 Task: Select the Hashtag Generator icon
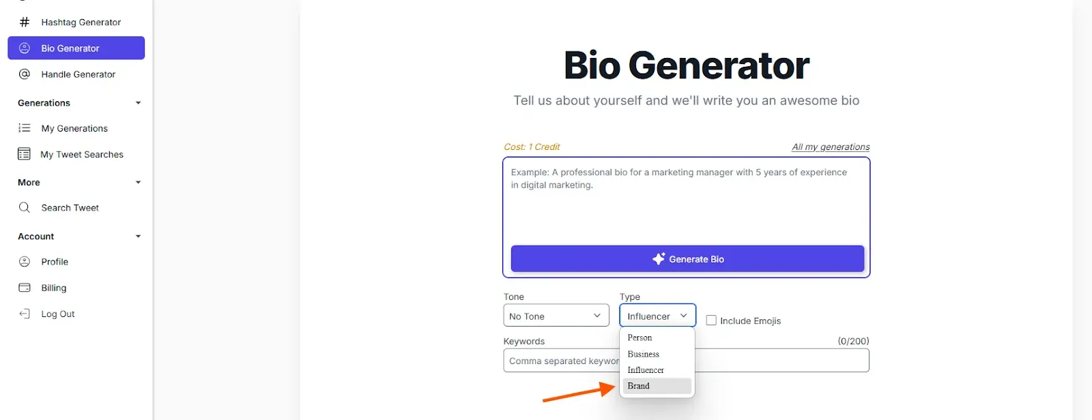click(x=24, y=21)
